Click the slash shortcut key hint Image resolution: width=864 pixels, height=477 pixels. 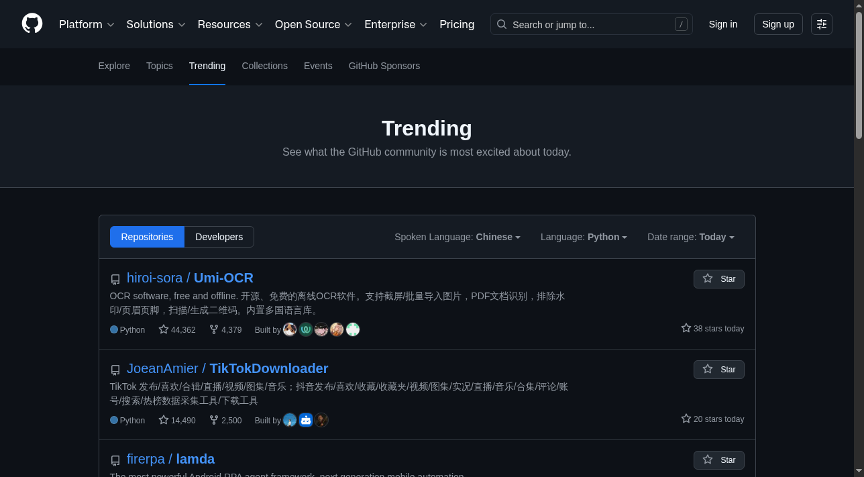click(x=681, y=24)
